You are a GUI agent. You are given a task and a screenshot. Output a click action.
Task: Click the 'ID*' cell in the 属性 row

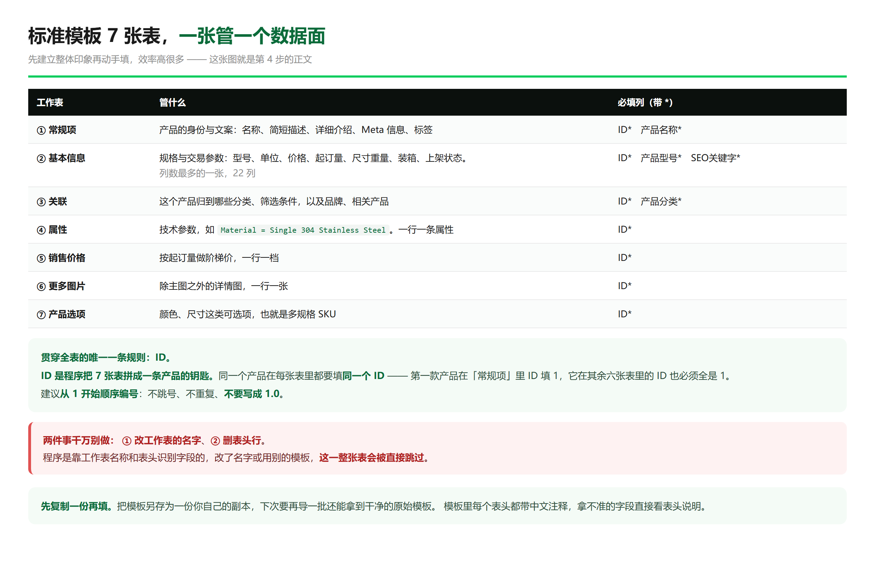coord(624,229)
